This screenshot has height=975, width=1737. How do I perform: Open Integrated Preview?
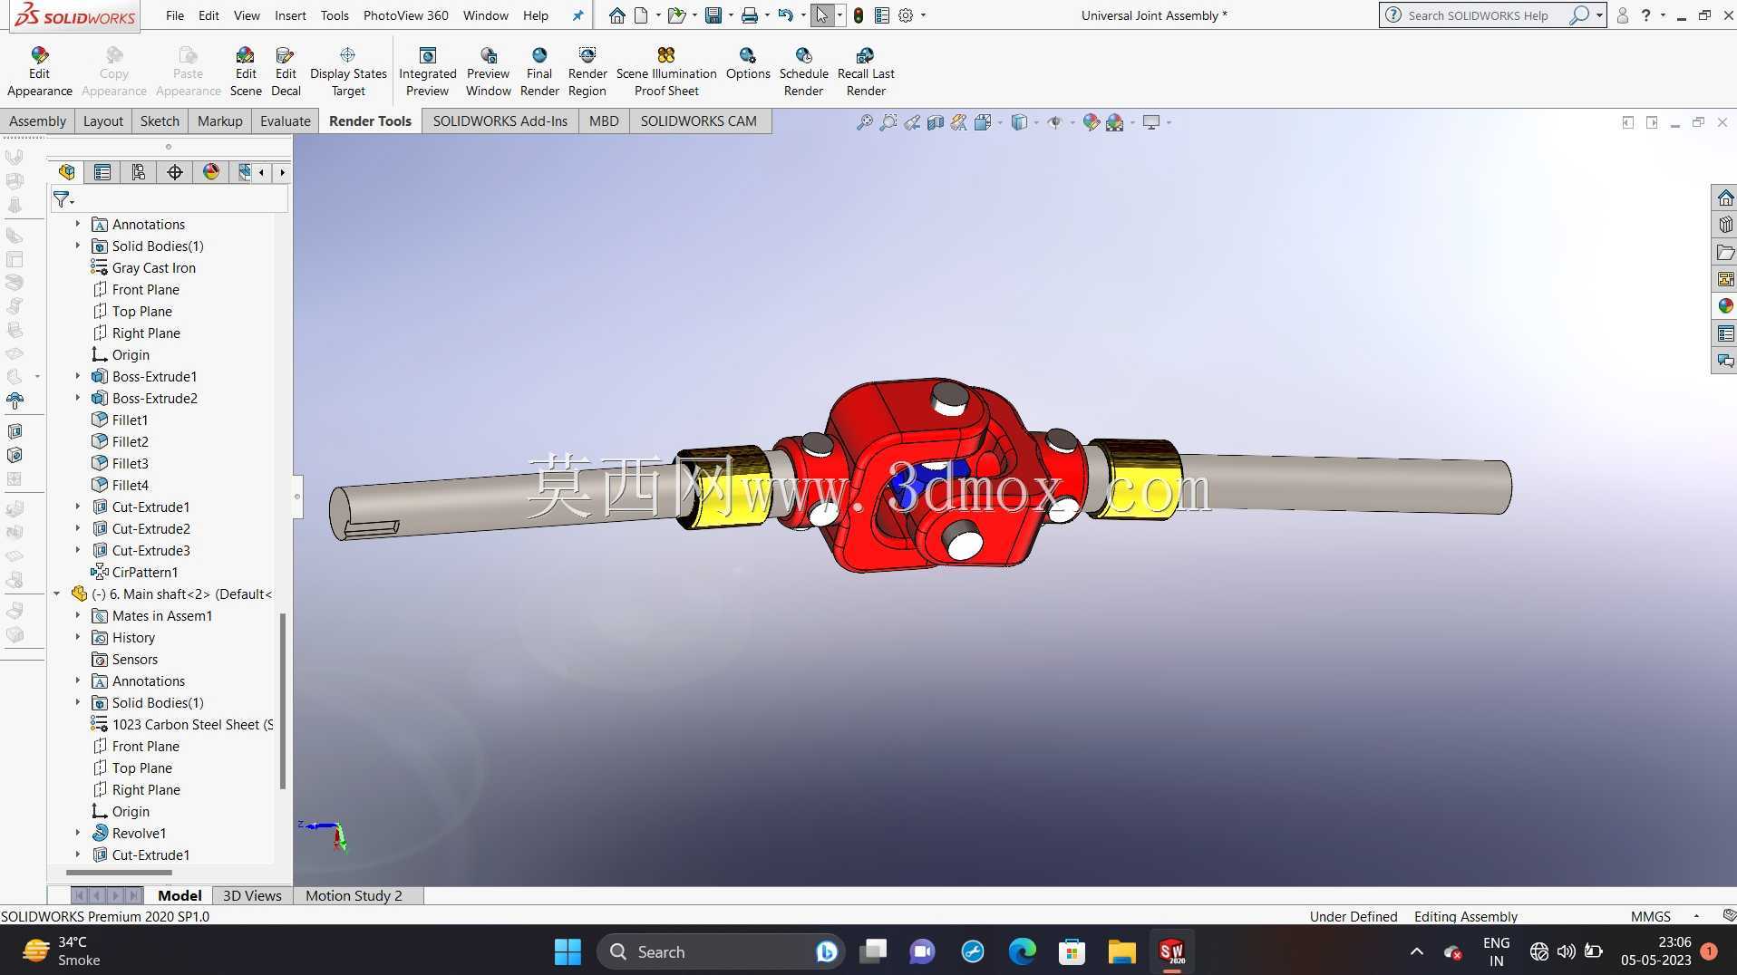point(427,72)
